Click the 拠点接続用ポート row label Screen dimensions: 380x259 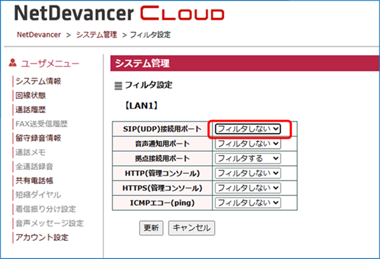(x=162, y=158)
